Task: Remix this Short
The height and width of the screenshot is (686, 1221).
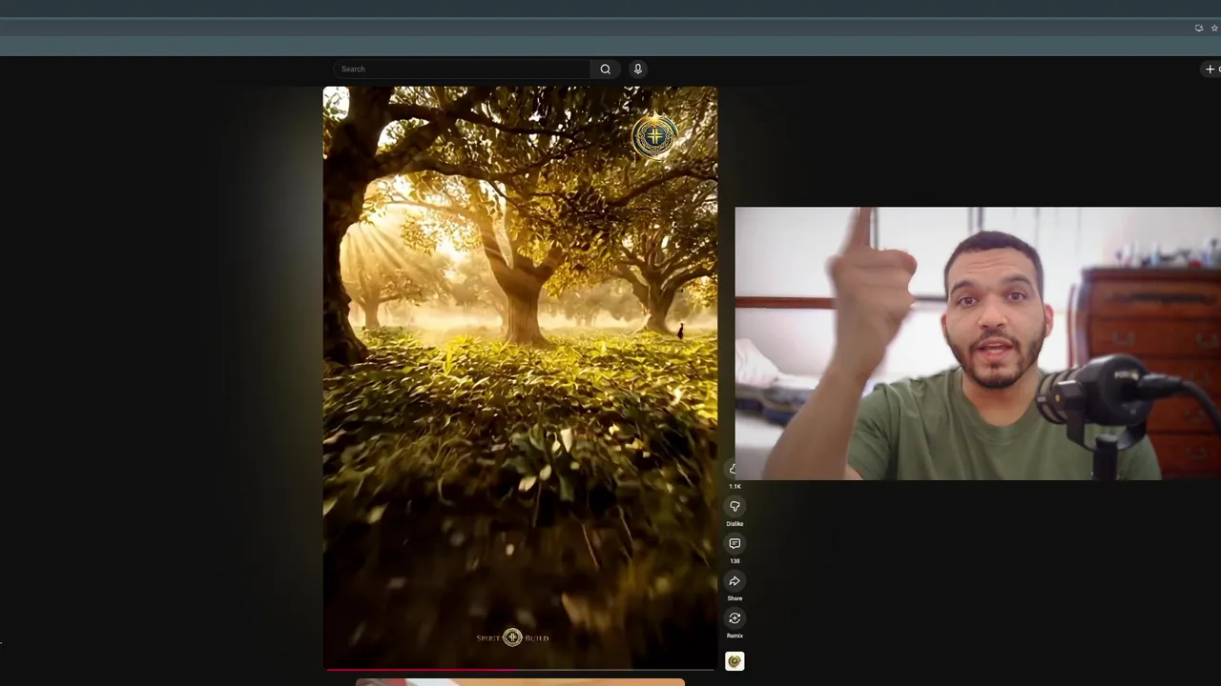Action: (735, 618)
